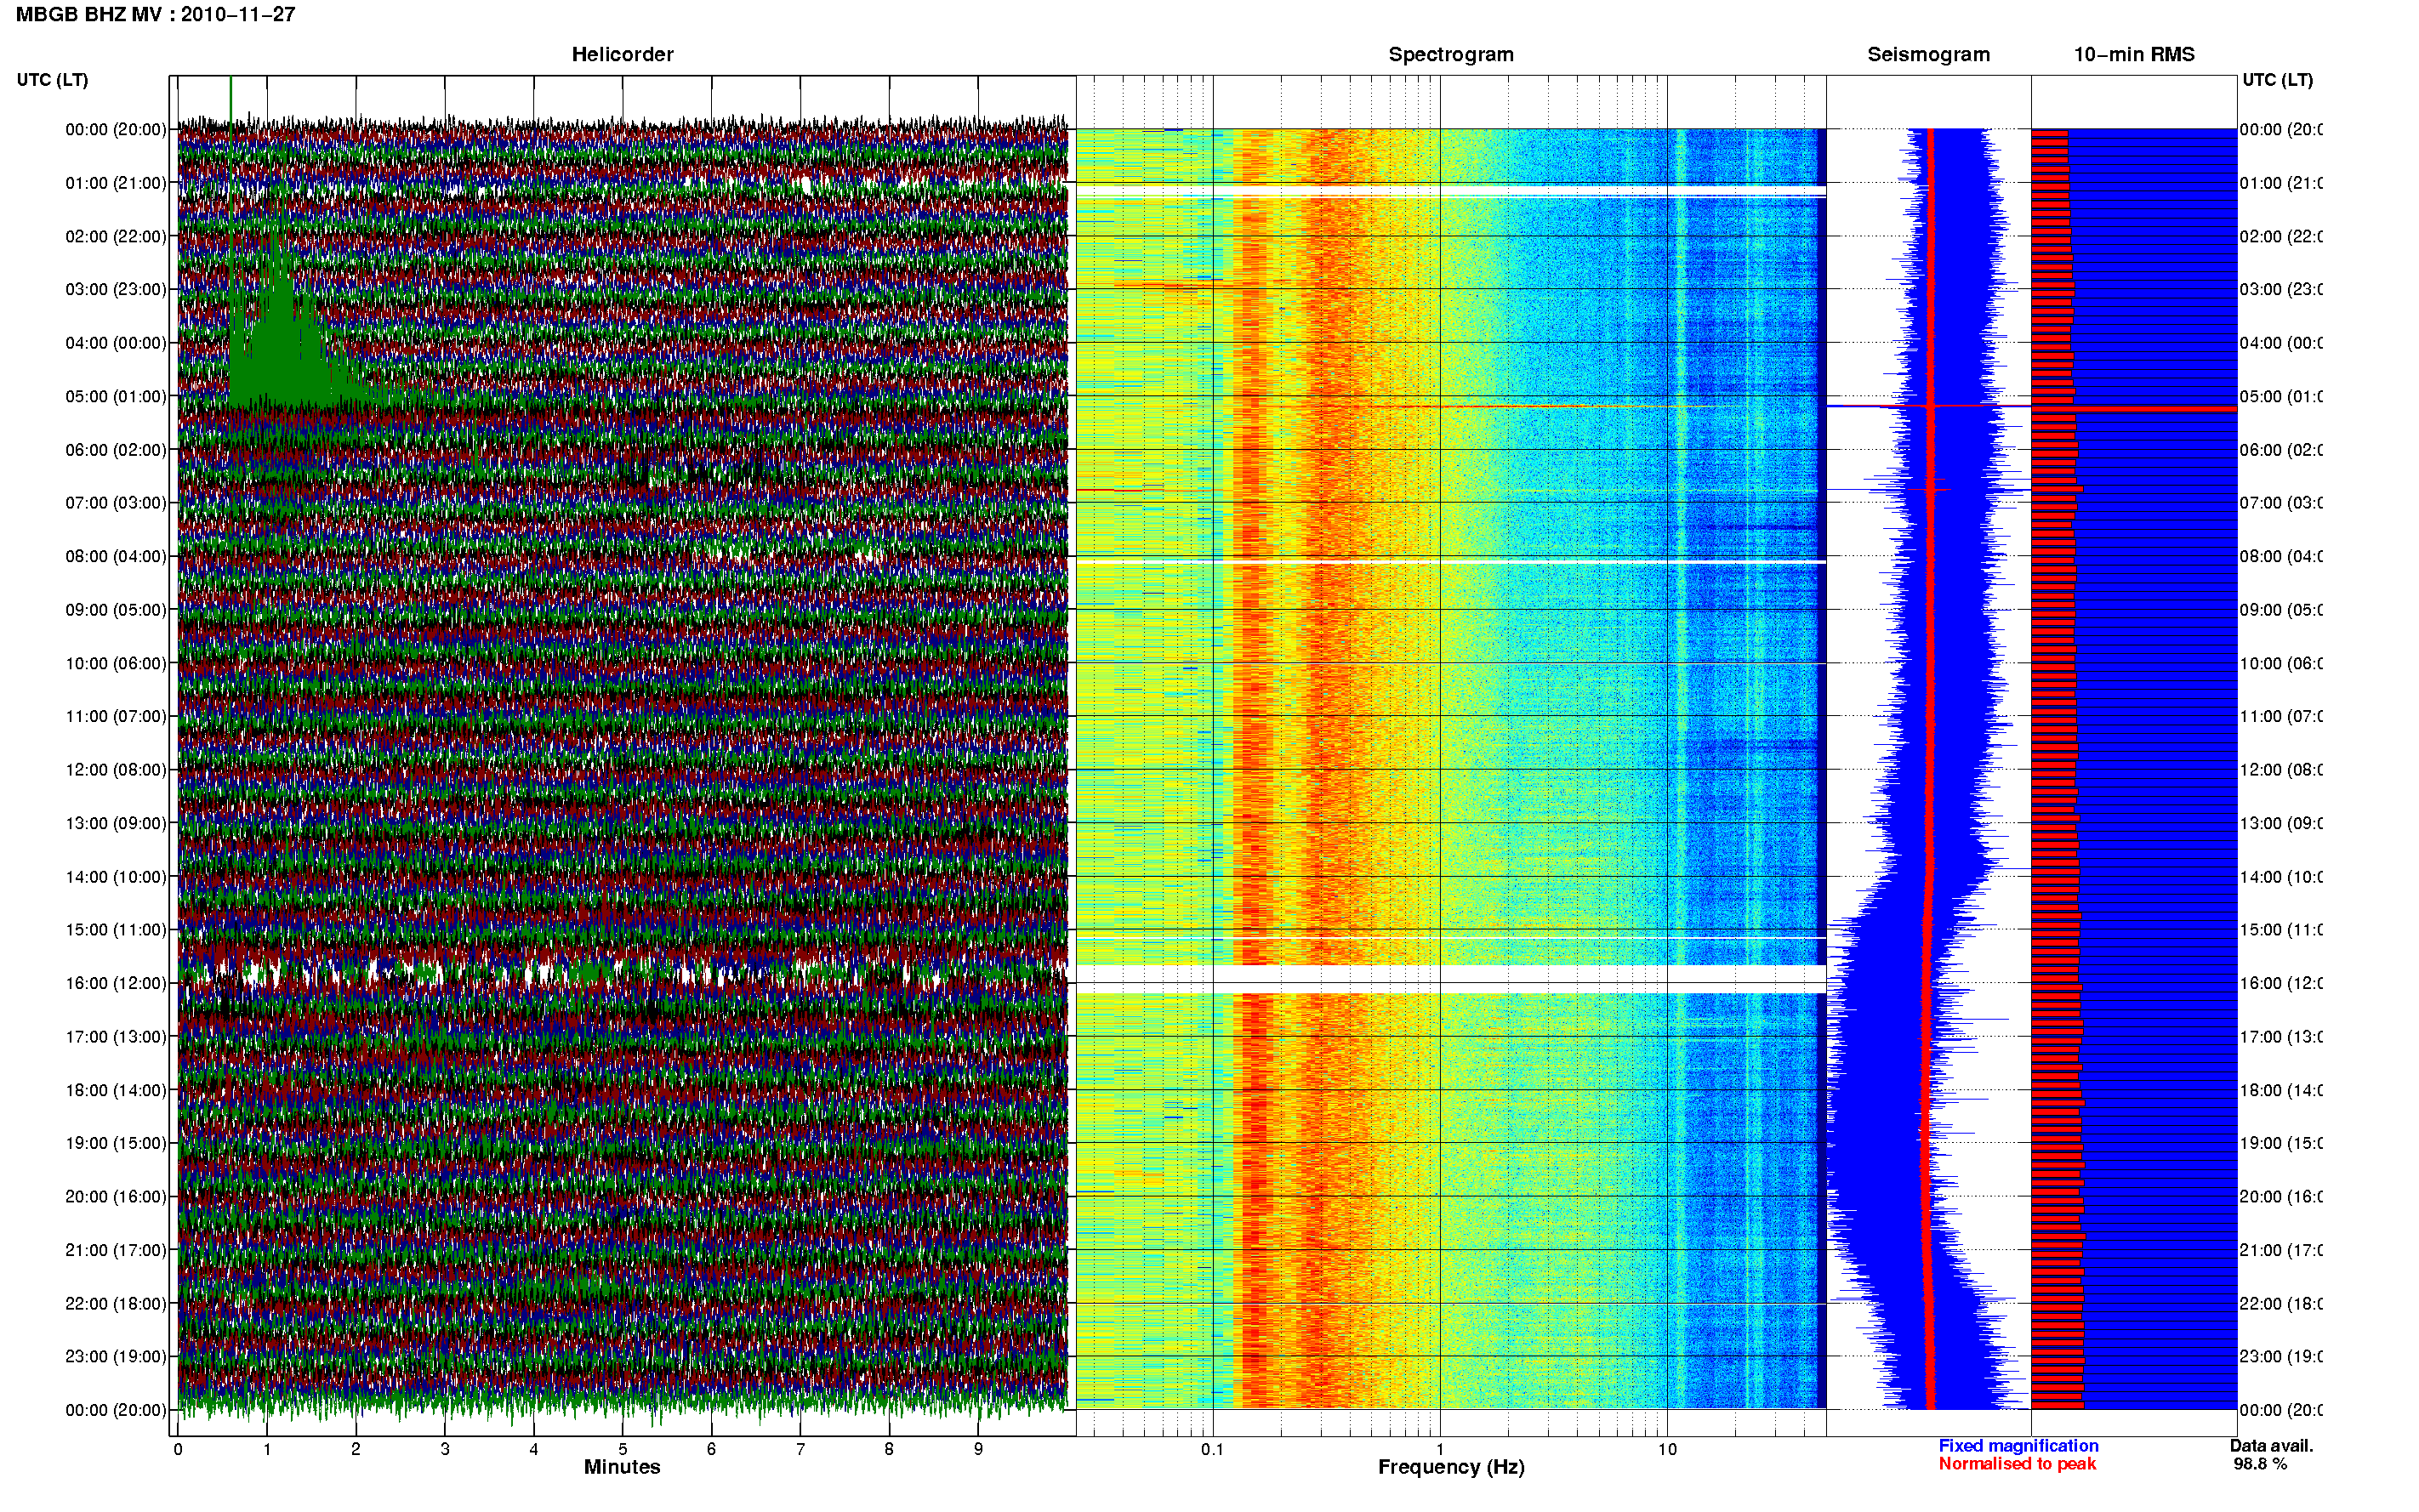
Task: Click the '02:00 (22:00)' left time label
Action: (x=116, y=236)
